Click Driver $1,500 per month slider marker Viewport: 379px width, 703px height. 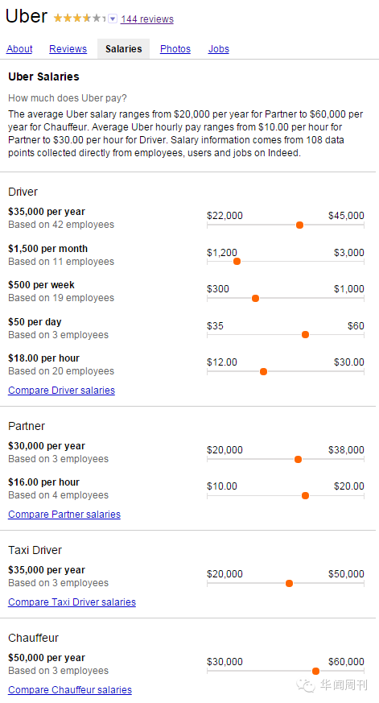pyautogui.click(x=237, y=262)
